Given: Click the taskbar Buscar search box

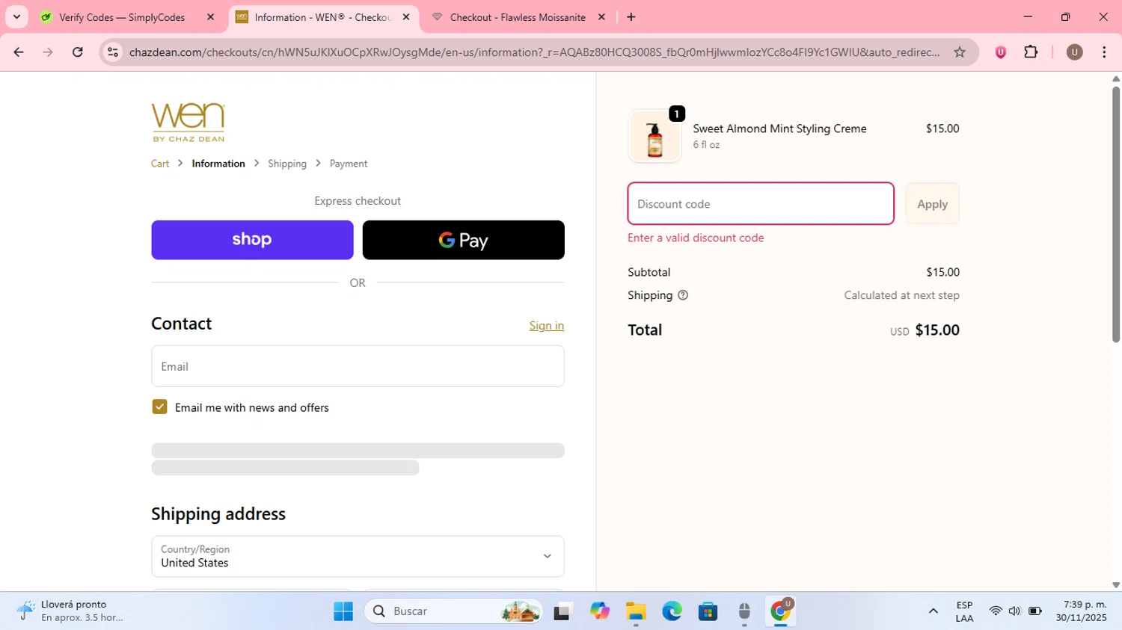Looking at the screenshot, I should [x=454, y=611].
